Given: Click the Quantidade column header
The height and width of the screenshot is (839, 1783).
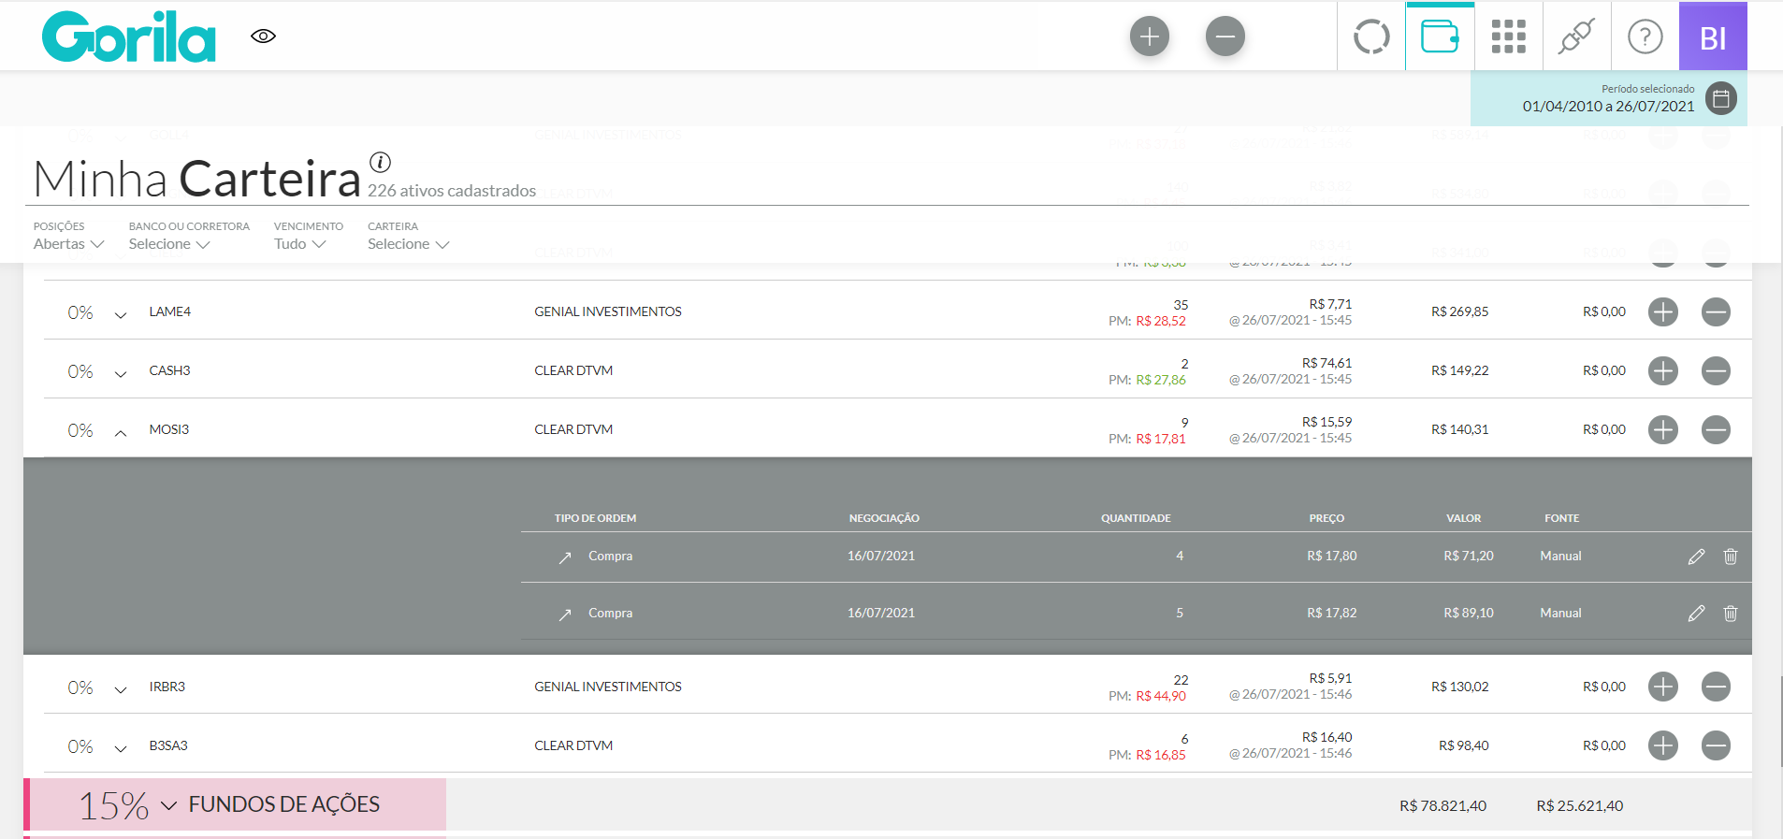Looking at the screenshot, I should pyautogui.click(x=1136, y=518).
